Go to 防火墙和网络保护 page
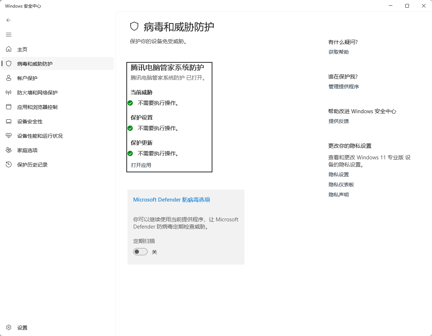Viewport: 432px width, 336px height. tap(58, 92)
